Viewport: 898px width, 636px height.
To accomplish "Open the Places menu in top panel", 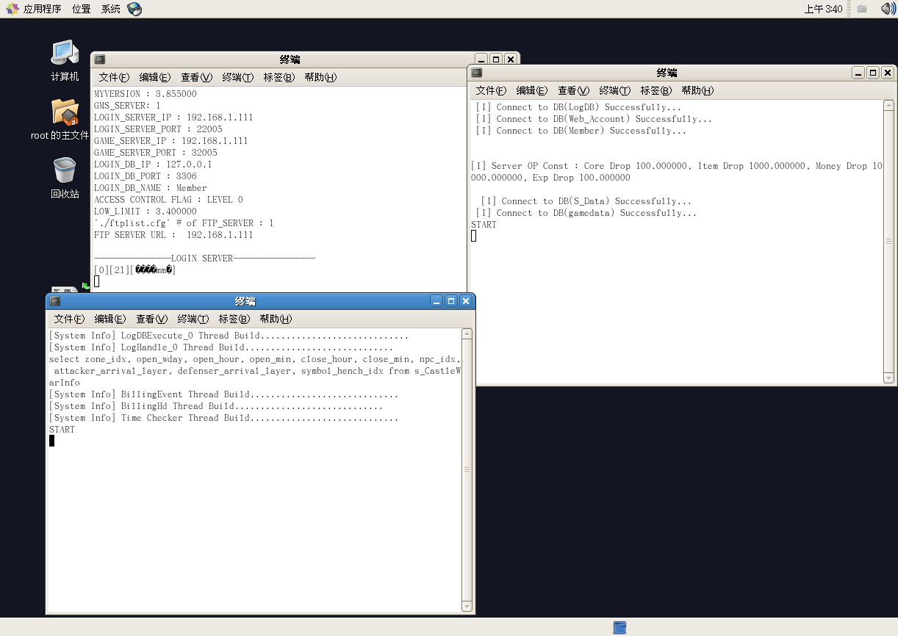I will 82,9.
